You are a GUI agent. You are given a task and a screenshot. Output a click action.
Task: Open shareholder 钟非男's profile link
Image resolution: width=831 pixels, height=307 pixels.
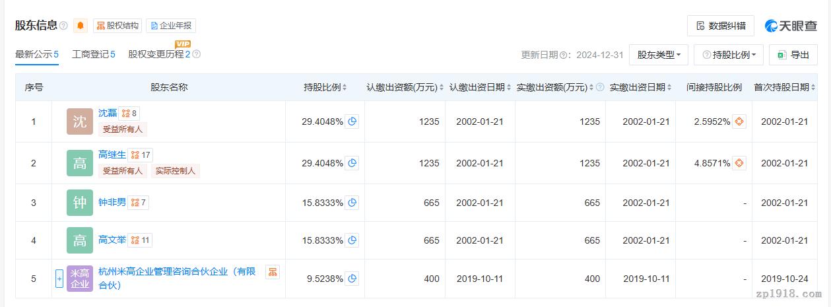pos(112,202)
